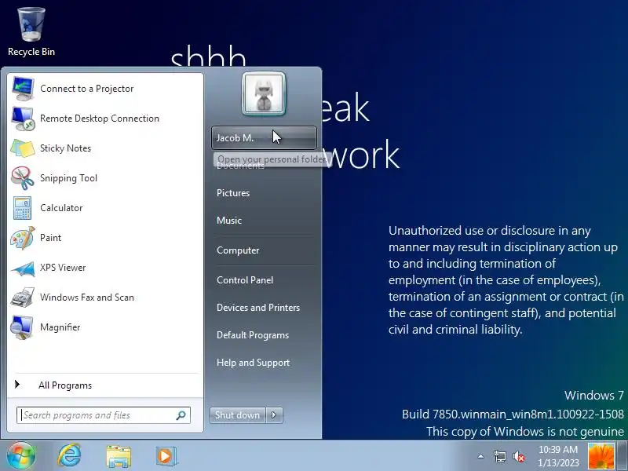Start Snipping Tool via scissors icon
This screenshot has width=628, height=471.
click(23, 178)
